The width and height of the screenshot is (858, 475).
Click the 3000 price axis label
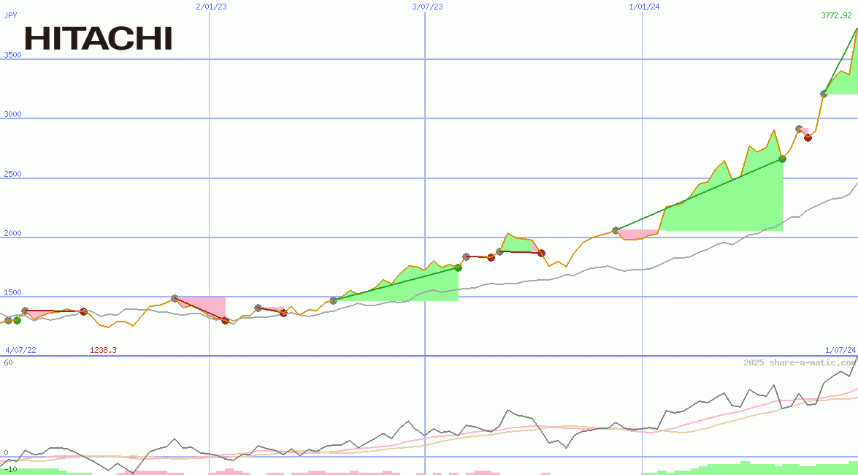click(12, 114)
